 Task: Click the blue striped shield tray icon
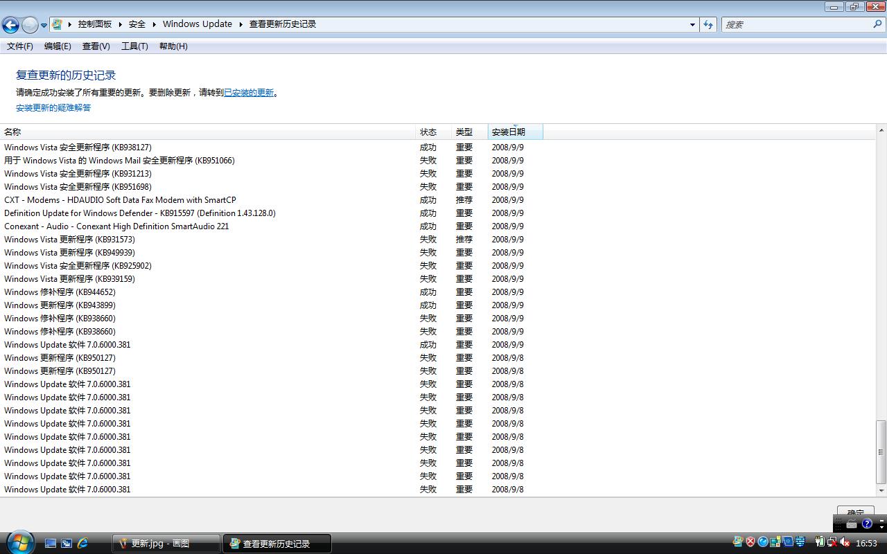tap(800, 542)
